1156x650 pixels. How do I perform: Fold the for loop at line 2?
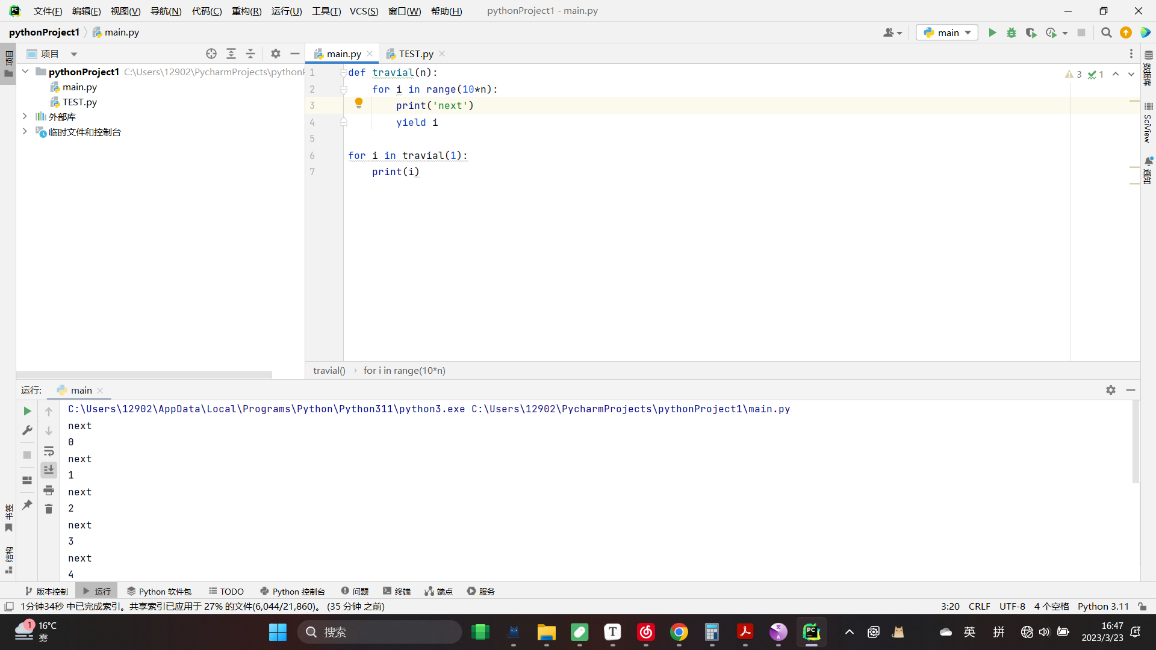[x=343, y=90]
